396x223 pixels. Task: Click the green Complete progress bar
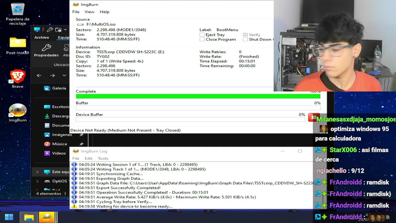pyautogui.click(x=198, y=96)
